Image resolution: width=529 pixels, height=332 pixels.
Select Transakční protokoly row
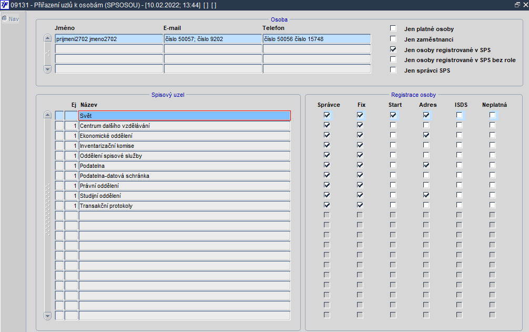[185, 206]
